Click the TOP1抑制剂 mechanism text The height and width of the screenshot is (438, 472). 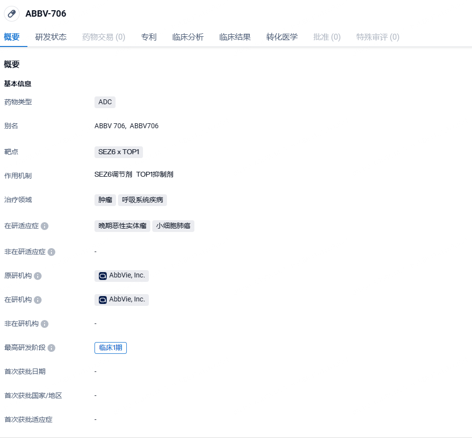coord(155,175)
